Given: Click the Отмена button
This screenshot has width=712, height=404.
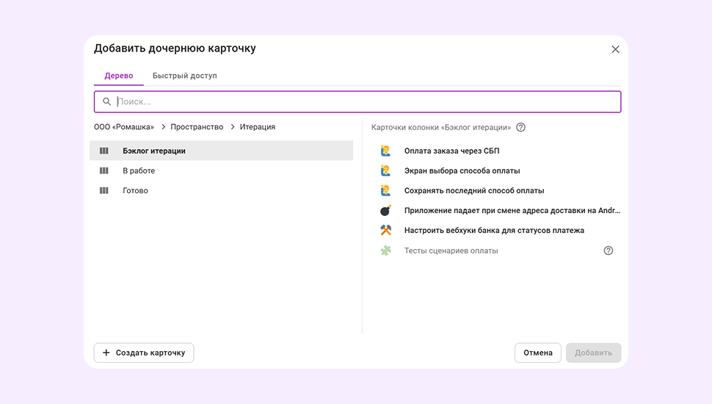Looking at the screenshot, I should click(x=538, y=353).
